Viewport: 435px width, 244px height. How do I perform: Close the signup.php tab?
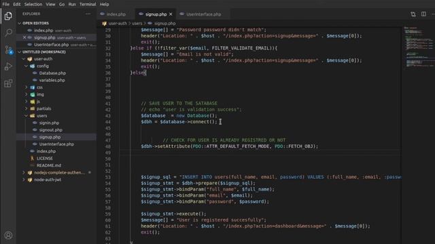(171, 14)
